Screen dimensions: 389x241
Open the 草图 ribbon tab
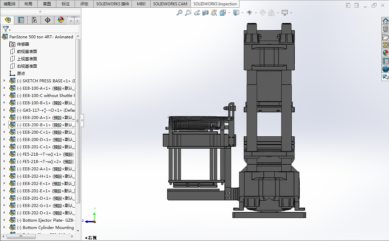(x=47, y=4)
